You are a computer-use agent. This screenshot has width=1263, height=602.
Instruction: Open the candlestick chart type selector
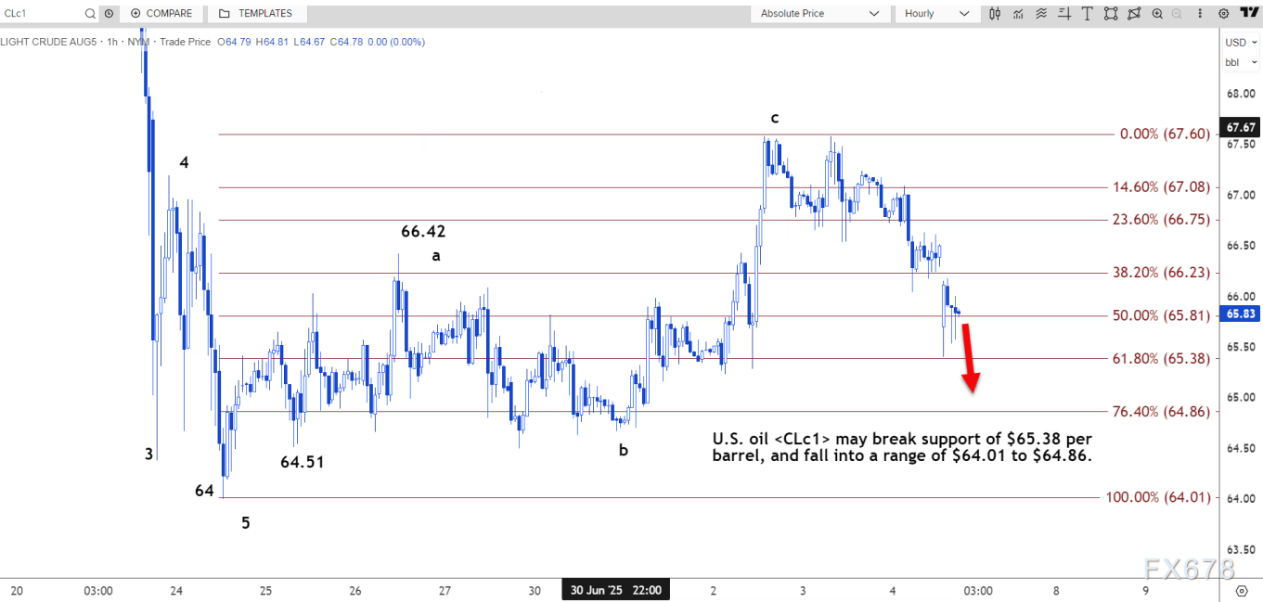point(996,13)
